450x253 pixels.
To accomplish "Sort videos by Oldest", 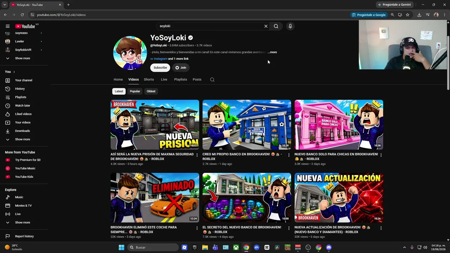I will pos(151,91).
